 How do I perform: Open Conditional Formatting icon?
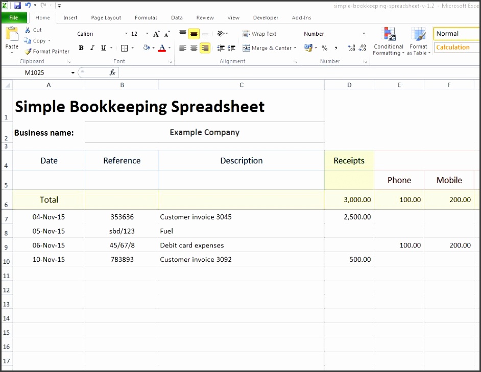389,35
